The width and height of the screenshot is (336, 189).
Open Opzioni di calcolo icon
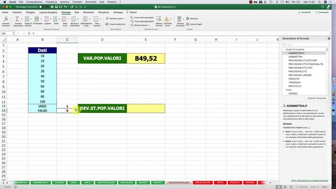tap(180, 19)
